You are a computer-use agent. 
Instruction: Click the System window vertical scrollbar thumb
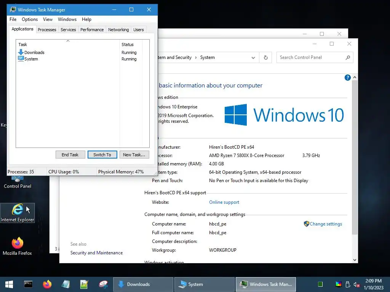point(355,157)
